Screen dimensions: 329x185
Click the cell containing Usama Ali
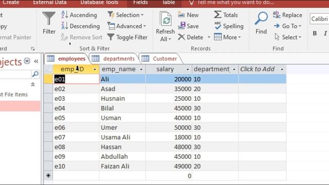pyautogui.click(x=122, y=137)
